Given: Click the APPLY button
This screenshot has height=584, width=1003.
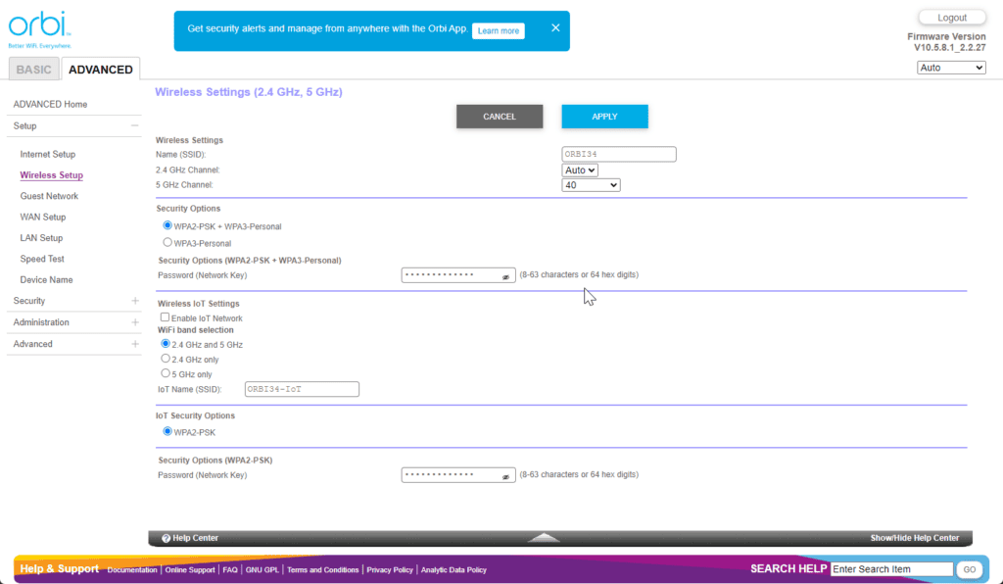Looking at the screenshot, I should pyautogui.click(x=604, y=117).
